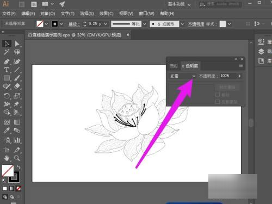Close the 百度经验演示案例.eps document tab
The height and width of the screenshot is (204, 272).
(128, 35)
